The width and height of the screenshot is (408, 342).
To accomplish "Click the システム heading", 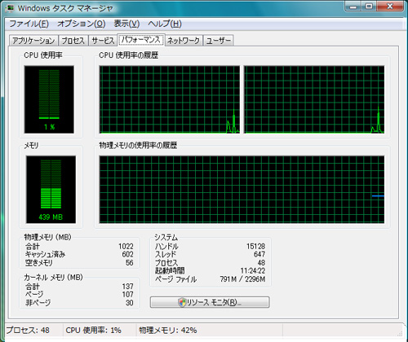I will click(166, 238).
